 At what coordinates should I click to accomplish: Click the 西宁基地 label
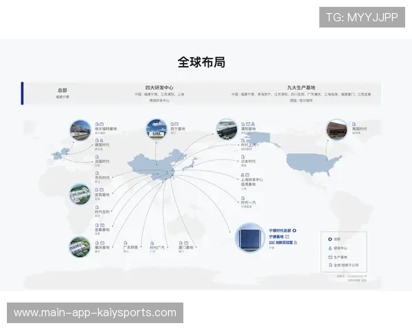(178, 129)
